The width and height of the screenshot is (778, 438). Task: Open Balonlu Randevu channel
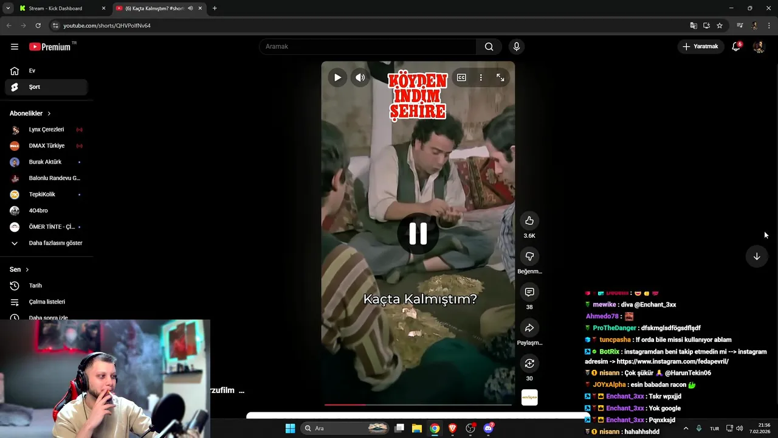[46, 178]
